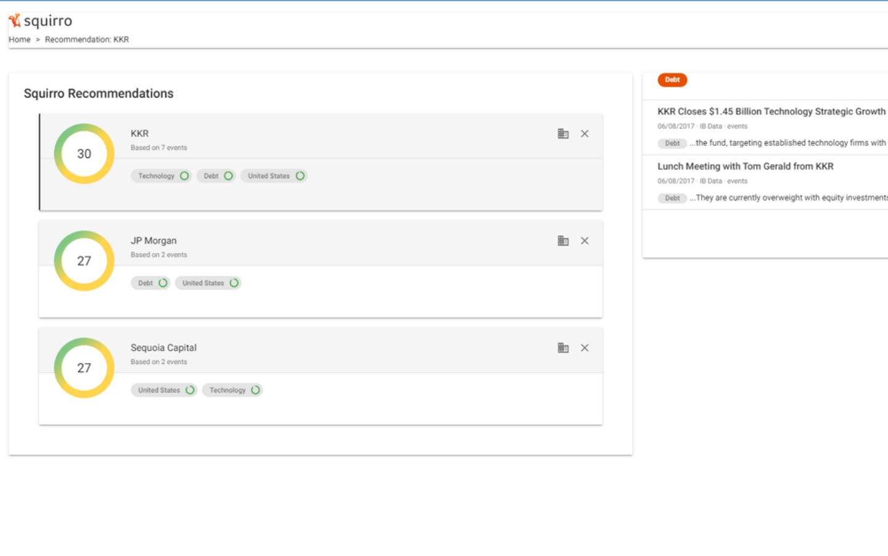Click the Squirro squirrel logo icon
The image size is (888, 556).
tap(14, 20)
